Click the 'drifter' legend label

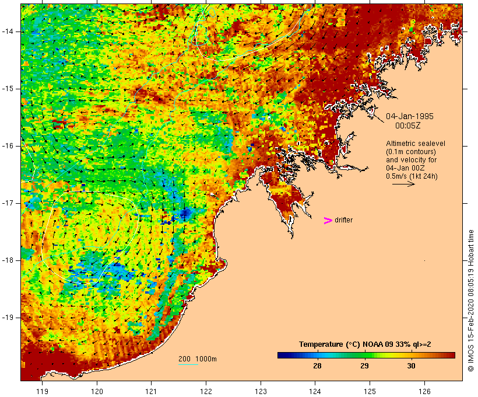(343, 220)
